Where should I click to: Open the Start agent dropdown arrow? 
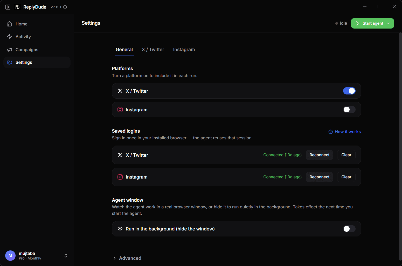[x=388, y=23]
